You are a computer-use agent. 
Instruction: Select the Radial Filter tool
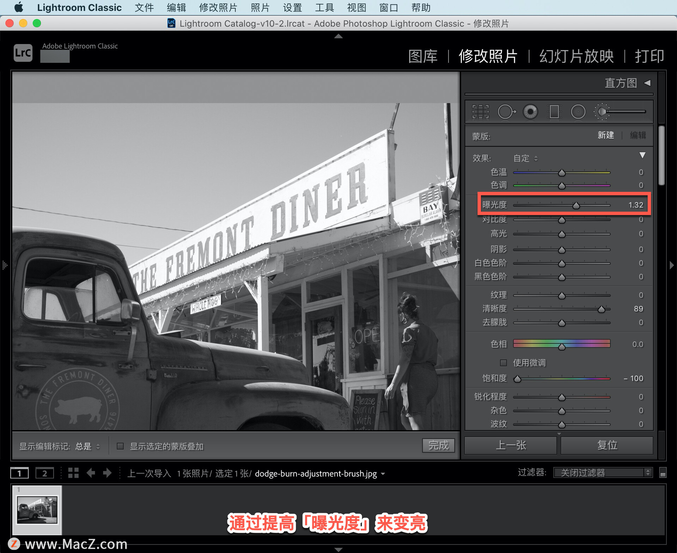[578, 112]
